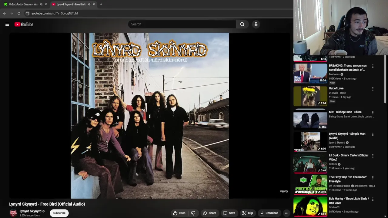The image size is (388, 218).
Task: Click the 1.65M subscribers count text
Action: coord(30,216)
